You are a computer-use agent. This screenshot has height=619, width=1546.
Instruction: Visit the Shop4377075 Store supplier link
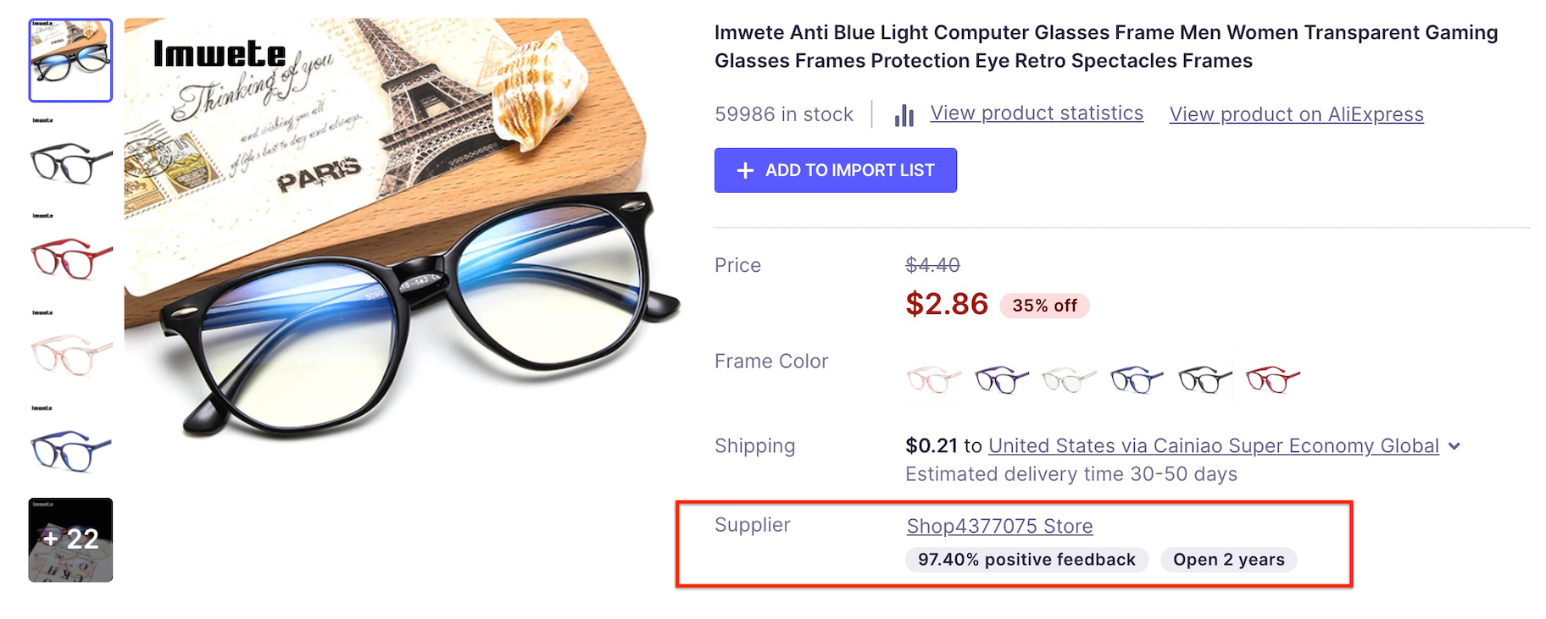[999, 526]
